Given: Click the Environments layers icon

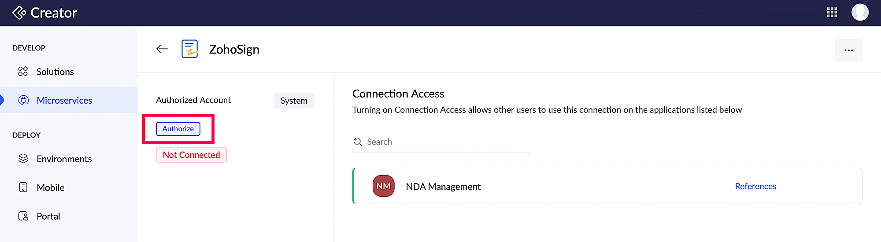Looking at the screenshot, I should click(x=23, y=159).
